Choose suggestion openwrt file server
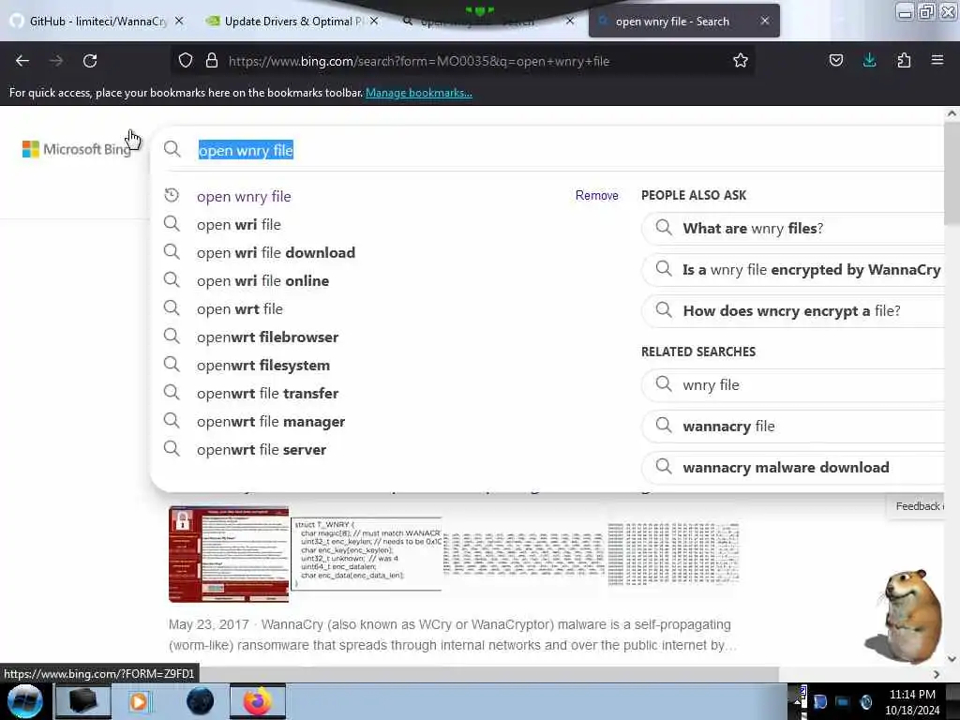The width and height of the screenshot is (960, 720). click(262, 450)
